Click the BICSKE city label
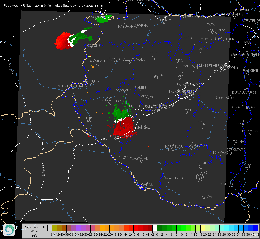This screenshot has width=260, height=239. pos(231,39)
